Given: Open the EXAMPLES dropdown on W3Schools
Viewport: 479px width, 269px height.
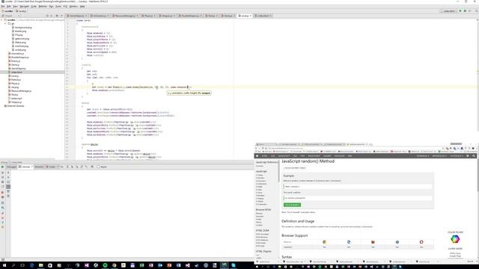Looking at the screenshot, I should (423, 156).
